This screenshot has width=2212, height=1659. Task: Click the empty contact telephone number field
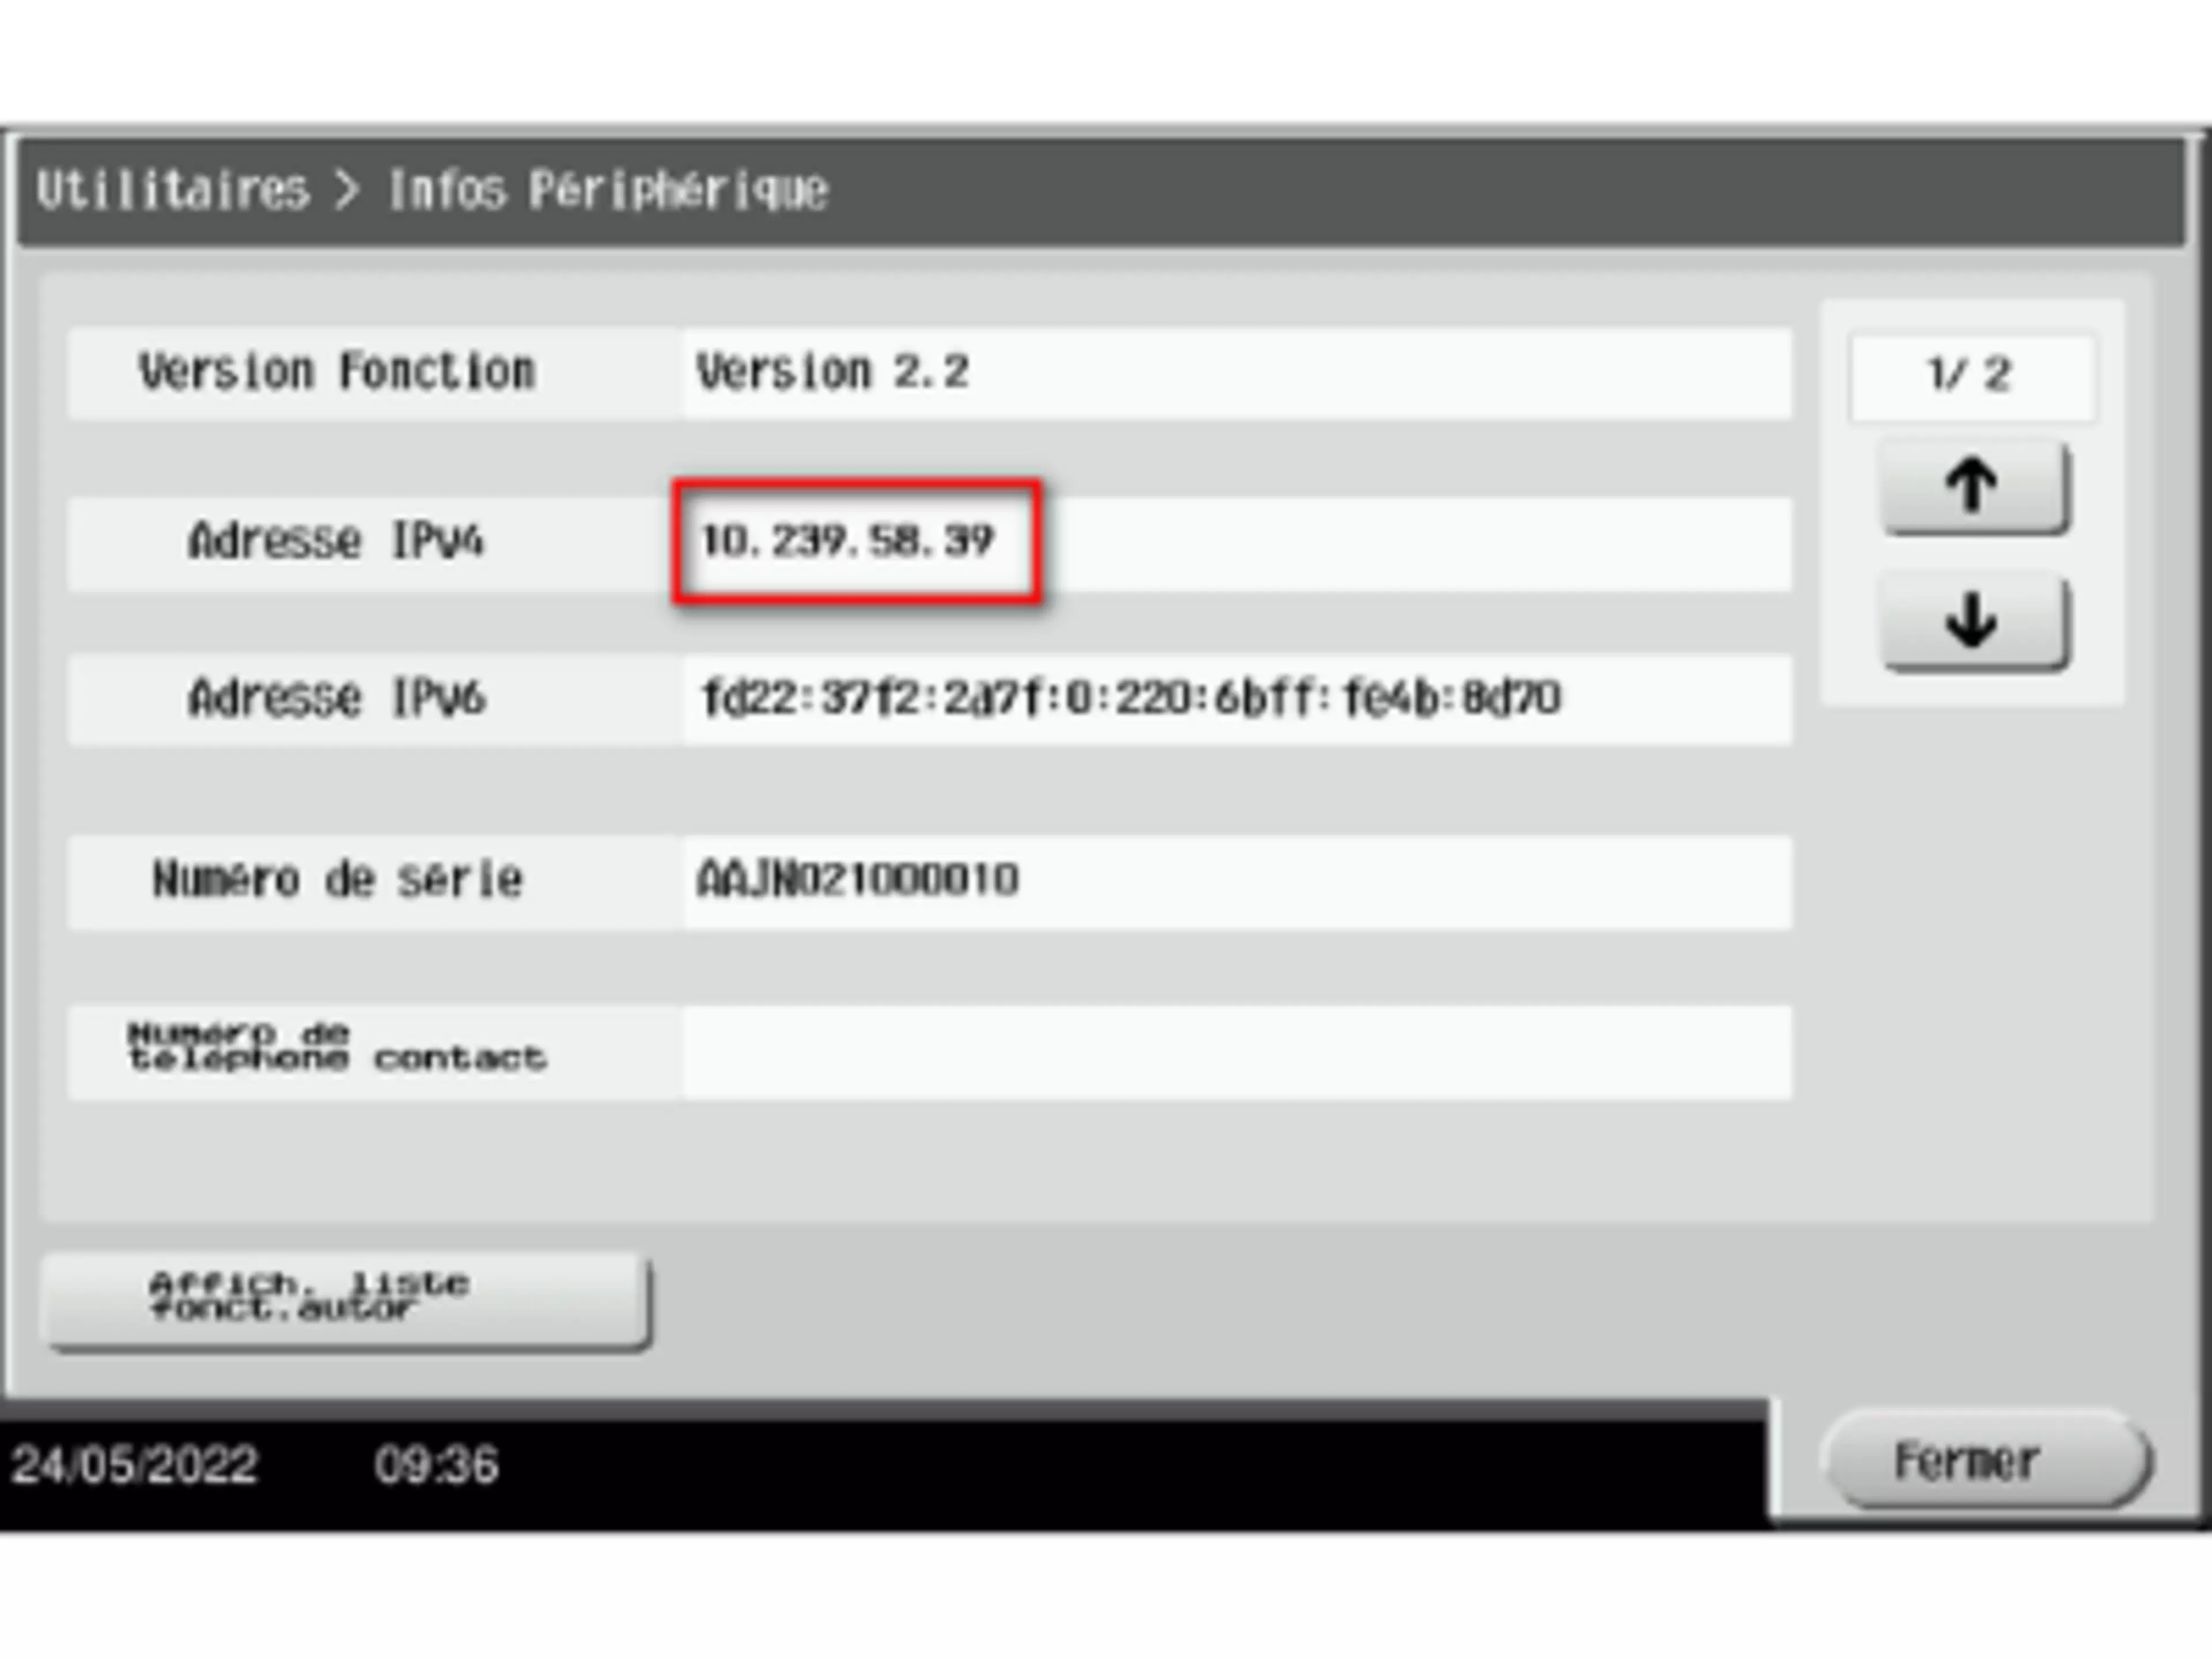click(1236, 1051)
